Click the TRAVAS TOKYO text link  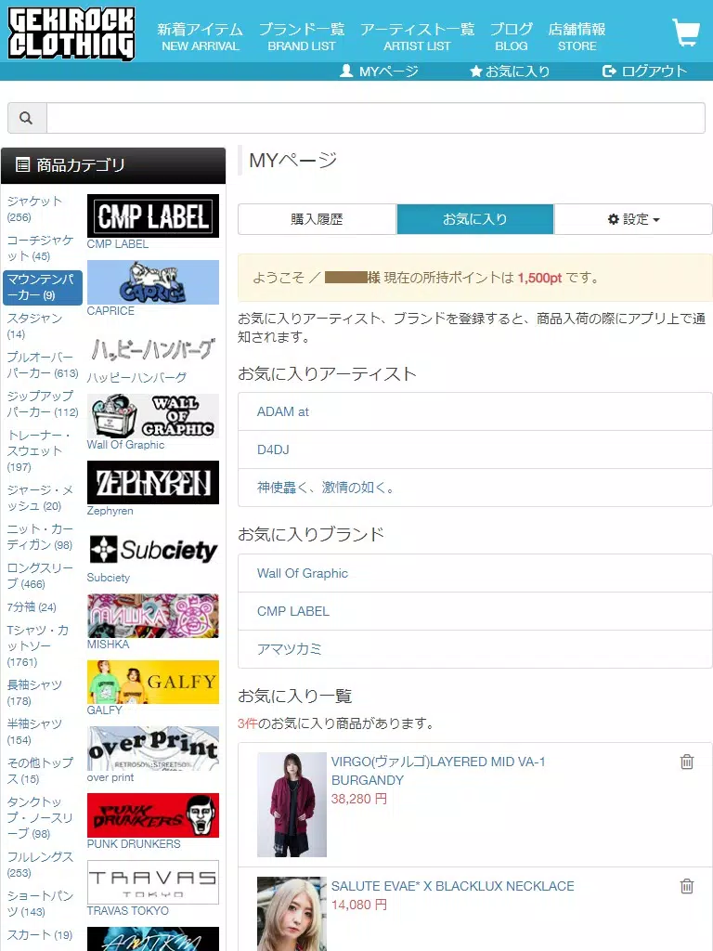tap(127, 910)
